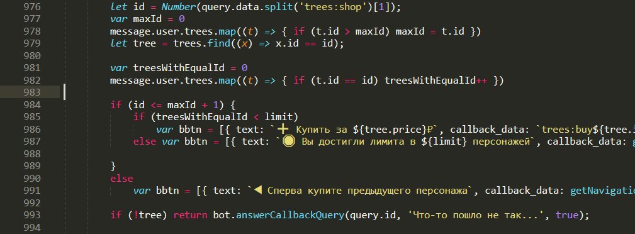
Task: Select line number 988 in gutter
Action: point(32,154)
